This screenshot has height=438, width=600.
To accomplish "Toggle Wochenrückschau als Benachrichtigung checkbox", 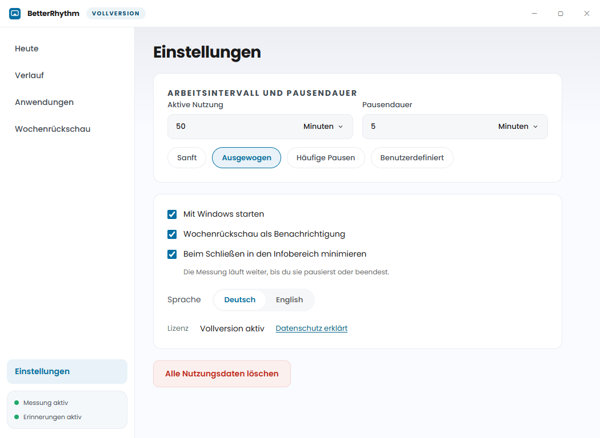I will pyautogui.click(x=172, y=234).
